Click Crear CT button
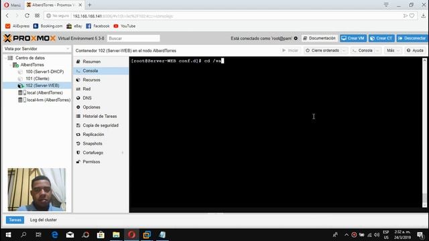 (381, 38)
